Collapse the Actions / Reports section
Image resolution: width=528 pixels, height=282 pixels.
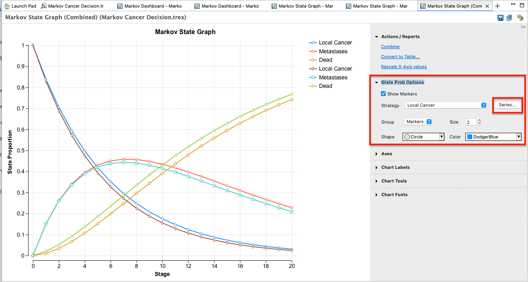(377, 37)
